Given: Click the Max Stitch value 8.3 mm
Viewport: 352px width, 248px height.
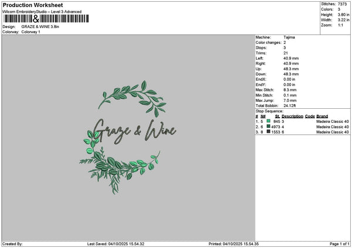Looking at the screenshot, I should (x=290, y=90).
